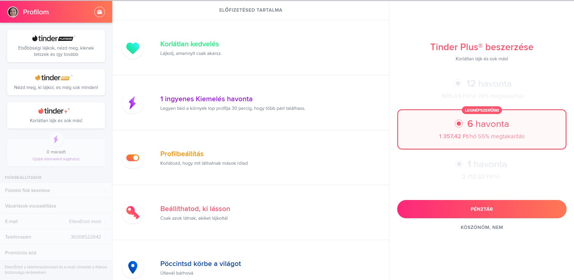The width and height of the screenshot is (574, 280).
Task: Select the 12 havonta radio option
Action: pyautogui.click(x=458, y=83)
